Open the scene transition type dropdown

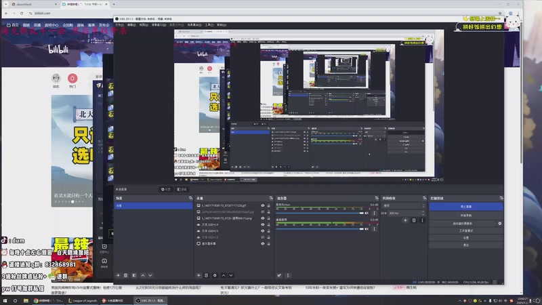(x=401, y=205)
